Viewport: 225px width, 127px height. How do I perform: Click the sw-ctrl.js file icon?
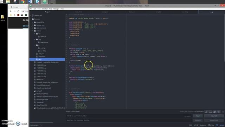point(39,51)
